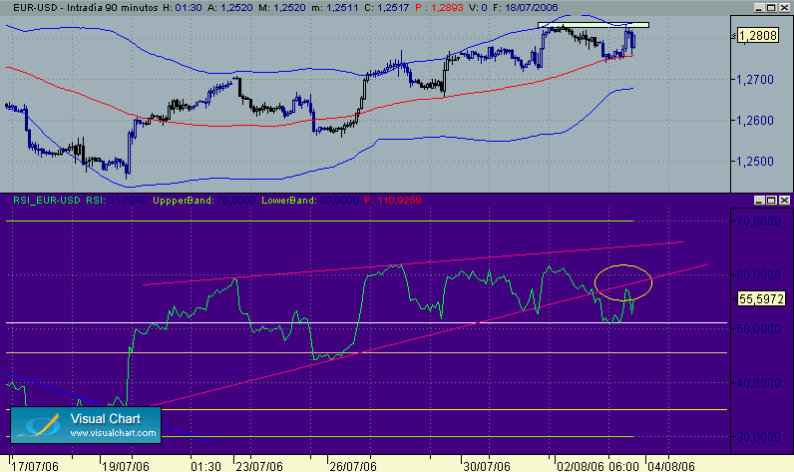
Task: Click the 40,0000 RSI axis label
Action: point(758,383)
